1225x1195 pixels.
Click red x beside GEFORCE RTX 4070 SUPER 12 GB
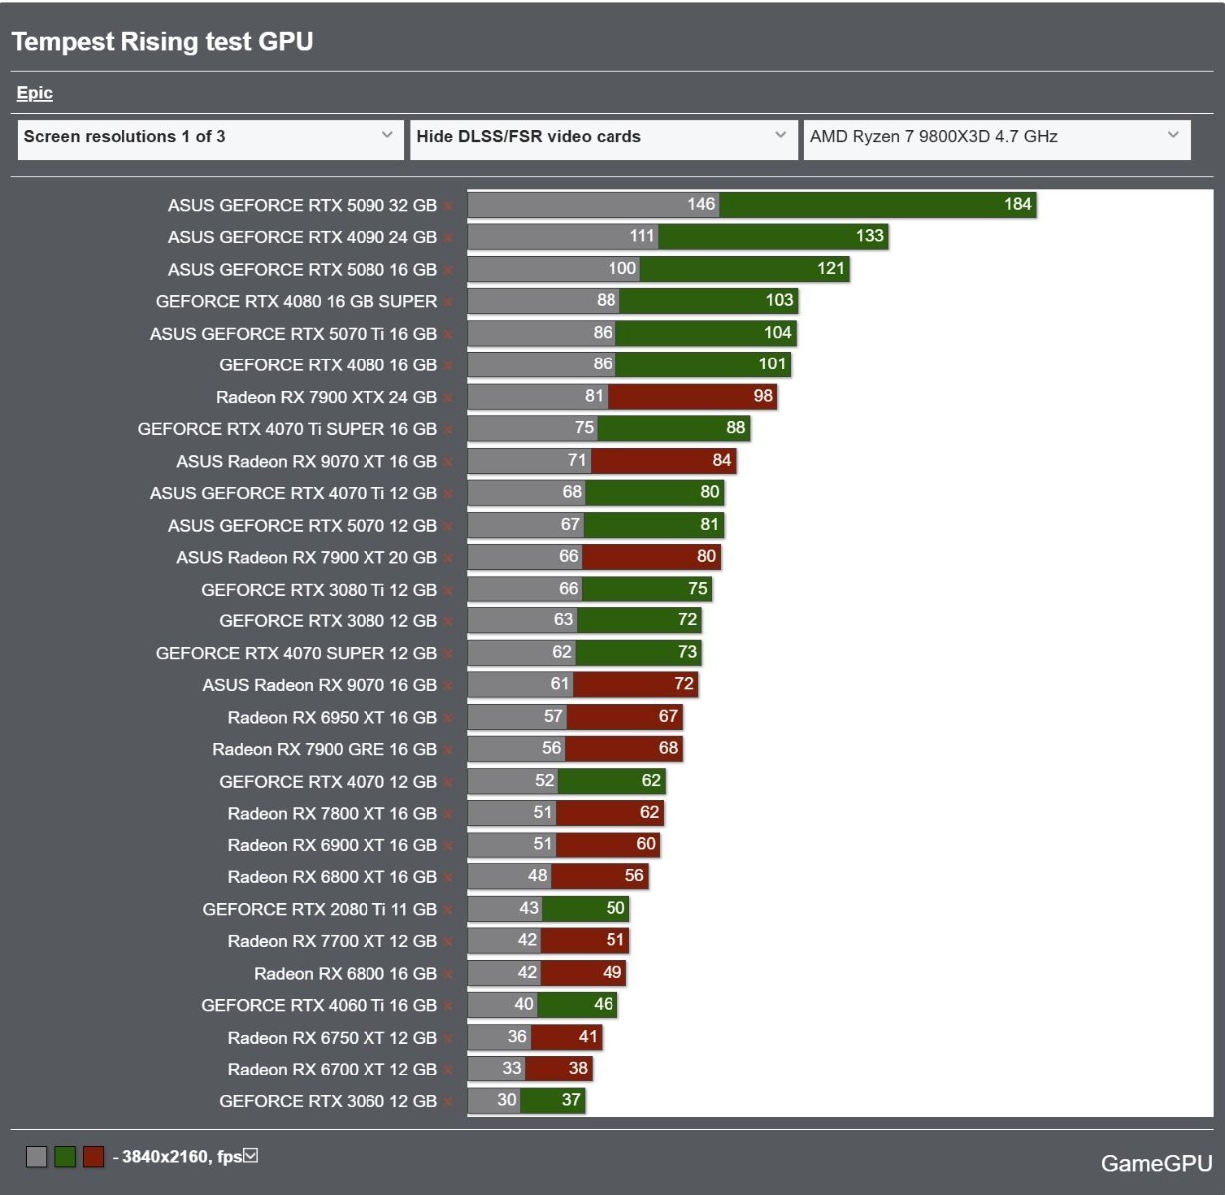tap(449, 654)
